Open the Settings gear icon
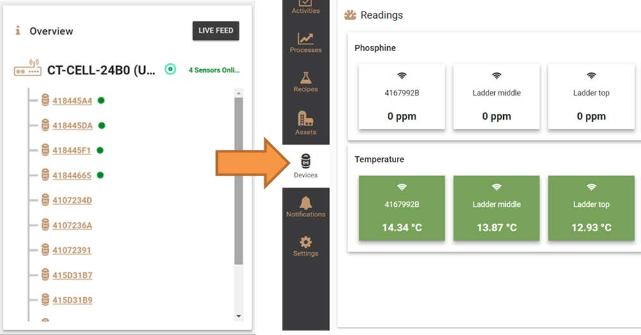This screenshot has height=335, width=641. (306, 245)
